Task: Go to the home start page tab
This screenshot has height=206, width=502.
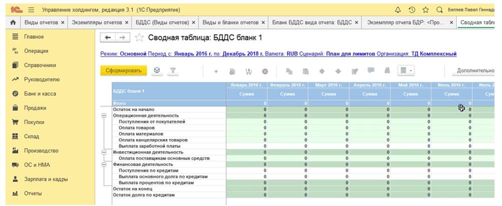Action: 13,22
